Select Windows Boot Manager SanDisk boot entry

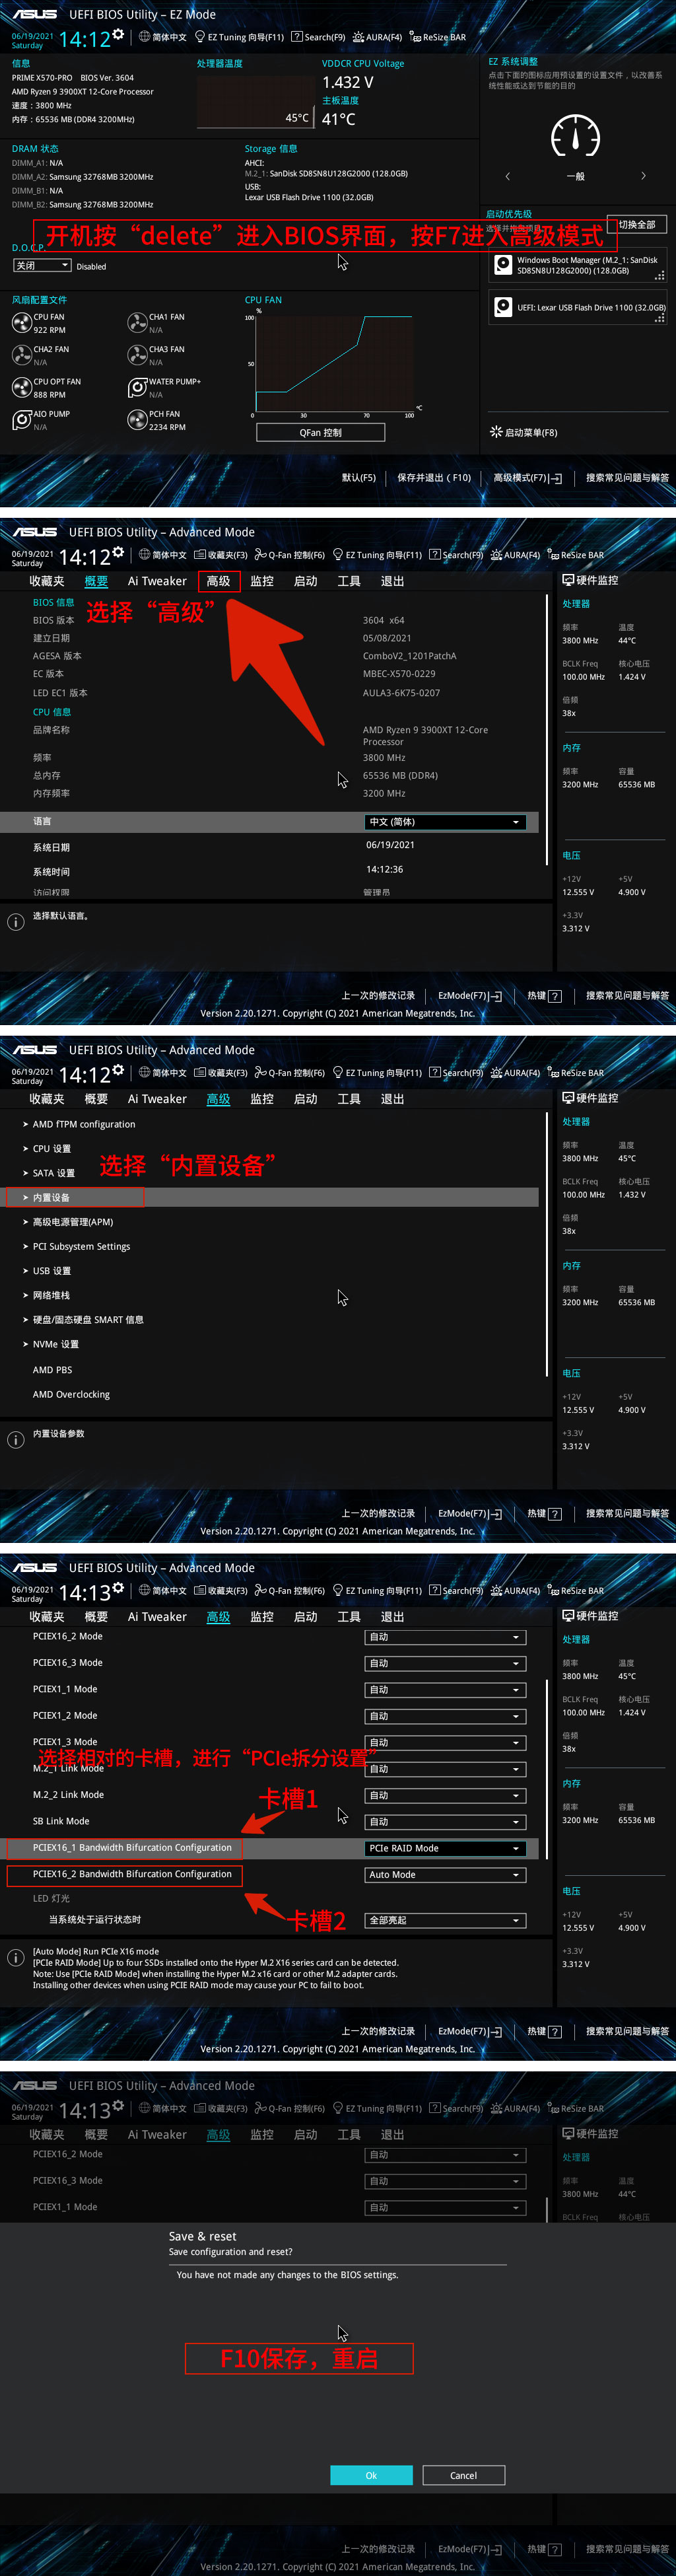pos(578,265)
